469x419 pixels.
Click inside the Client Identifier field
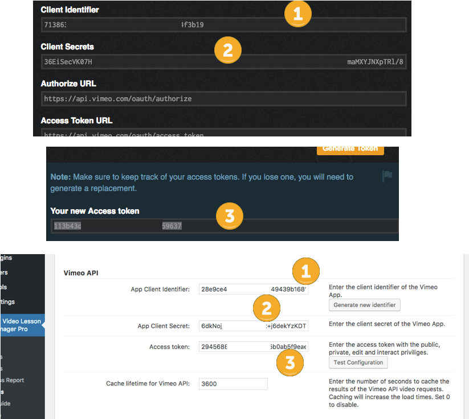point(223,24)
